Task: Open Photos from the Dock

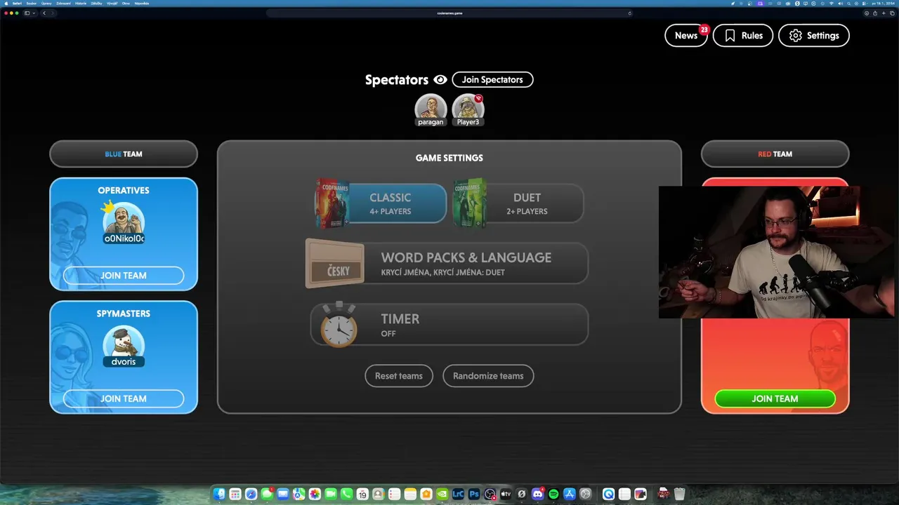Action: click(315, 494)
